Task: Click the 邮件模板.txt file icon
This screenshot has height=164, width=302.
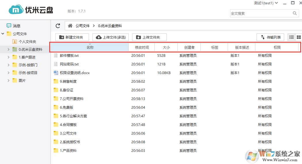Action: 56,56
